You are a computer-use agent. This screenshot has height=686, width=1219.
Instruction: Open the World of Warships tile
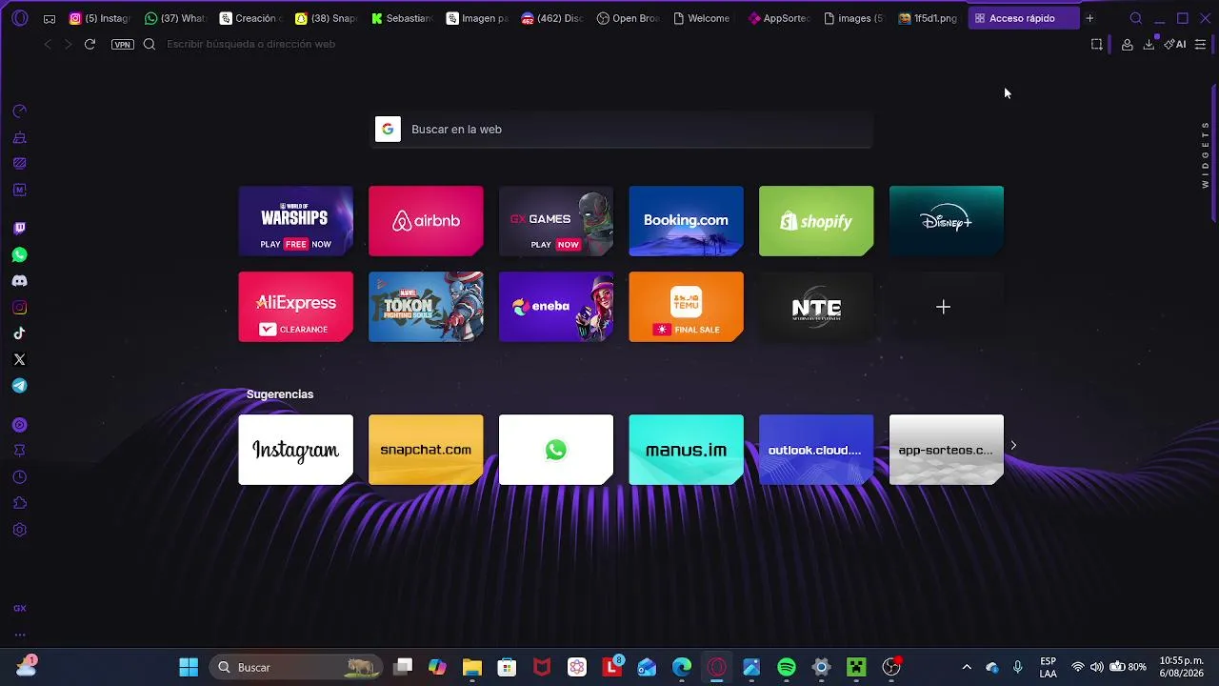[295, 221]
